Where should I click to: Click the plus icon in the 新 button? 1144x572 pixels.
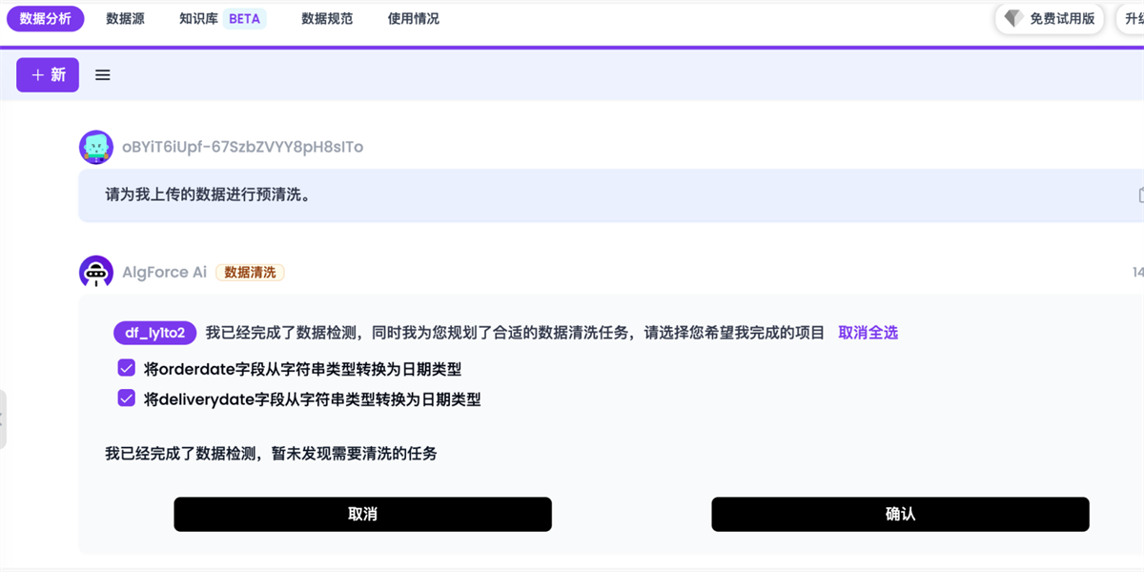(x=37, y=74)
